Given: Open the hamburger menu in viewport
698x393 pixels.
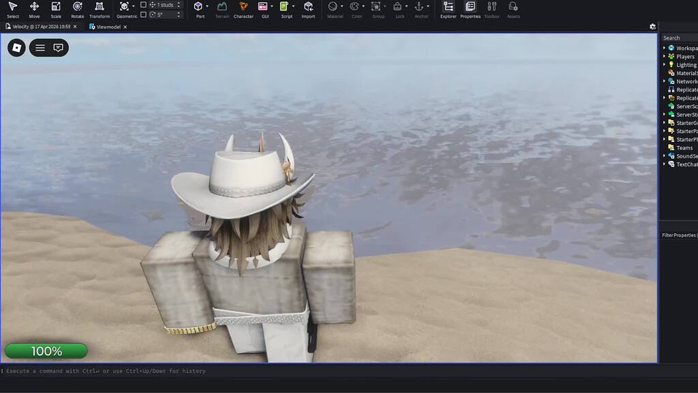Looking at the screenshot, I should click(40, 48).
